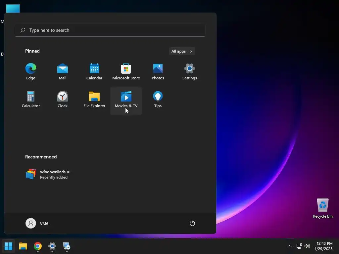Image resolution: width=339 pixels, height=254 pixels.
Task: Launch the Mail app
Action: (63, 72)
